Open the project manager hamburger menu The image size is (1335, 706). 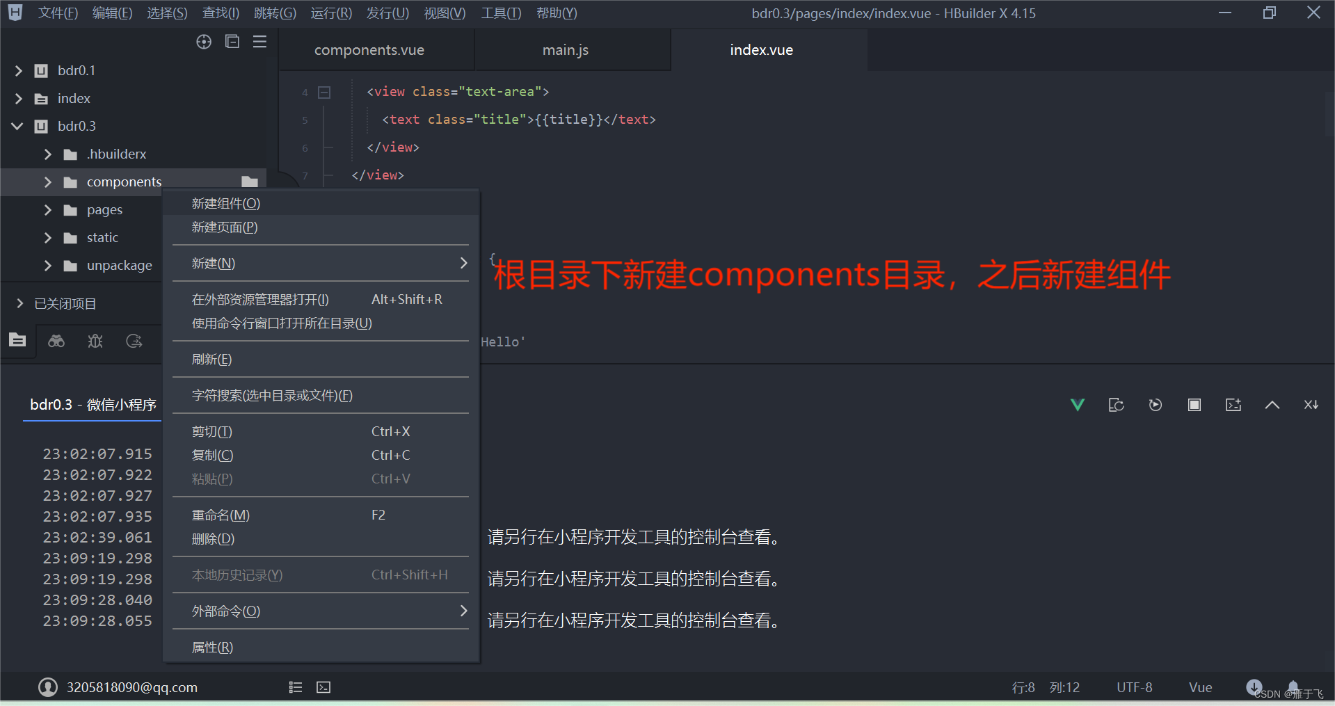259,42
